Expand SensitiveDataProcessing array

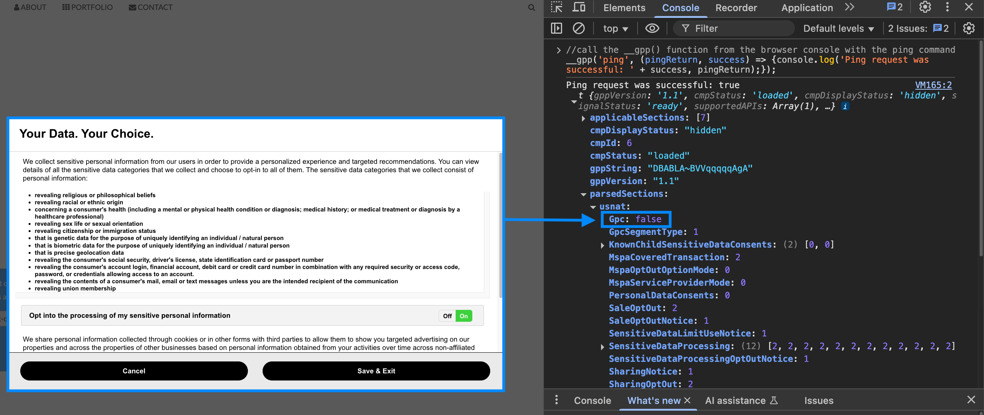coord(603,347)
